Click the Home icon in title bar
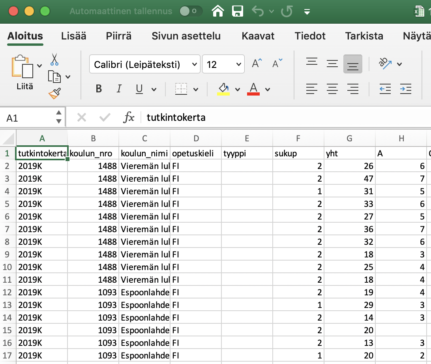The image size is (431, 364). [218, 11]
